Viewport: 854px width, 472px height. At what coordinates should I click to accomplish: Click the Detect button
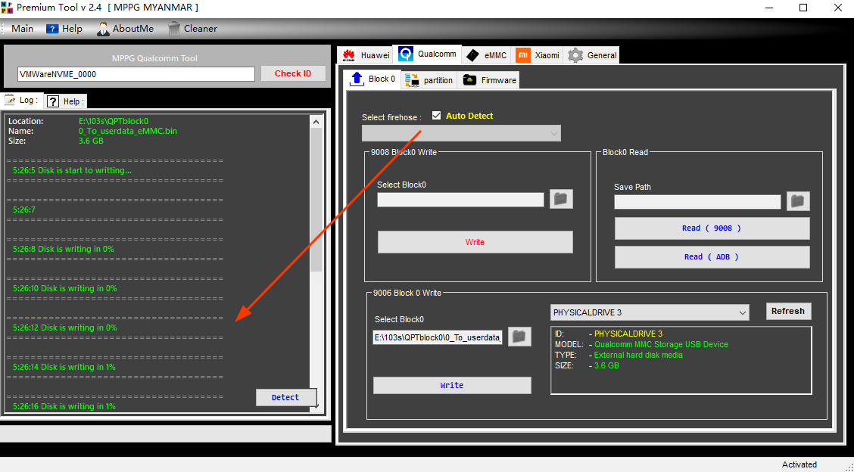tap(285, 397)
